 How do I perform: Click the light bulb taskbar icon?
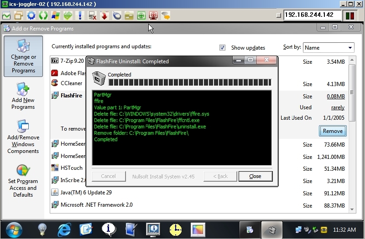click(x=42, y=230)
